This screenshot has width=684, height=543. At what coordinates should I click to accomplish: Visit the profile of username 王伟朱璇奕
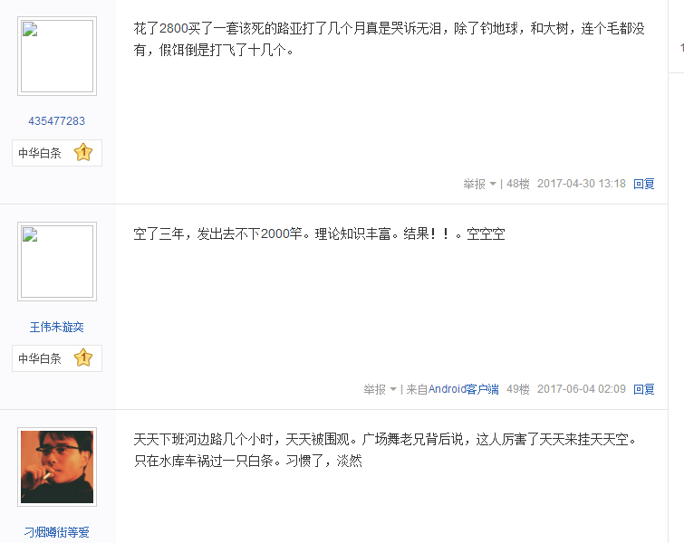57,327
